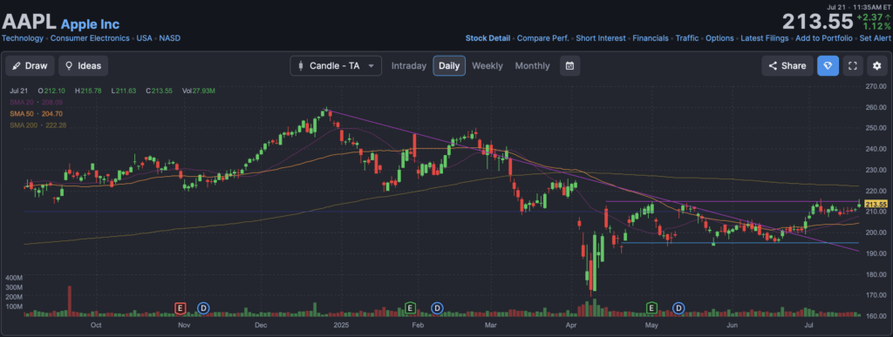Share the chart
This screenshot has width=893, height=337.
coord(787,66)
